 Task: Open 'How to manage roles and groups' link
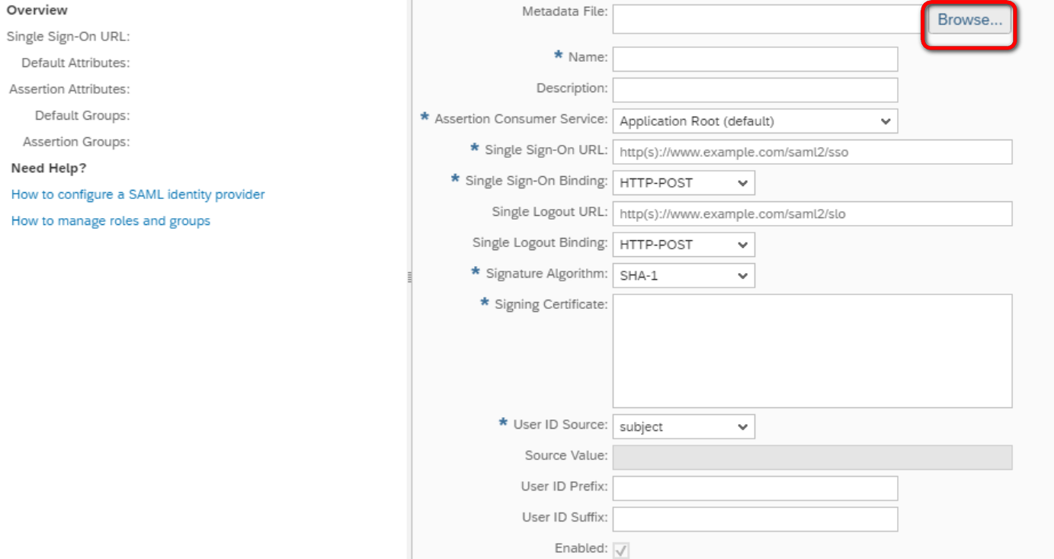[111, 221]
